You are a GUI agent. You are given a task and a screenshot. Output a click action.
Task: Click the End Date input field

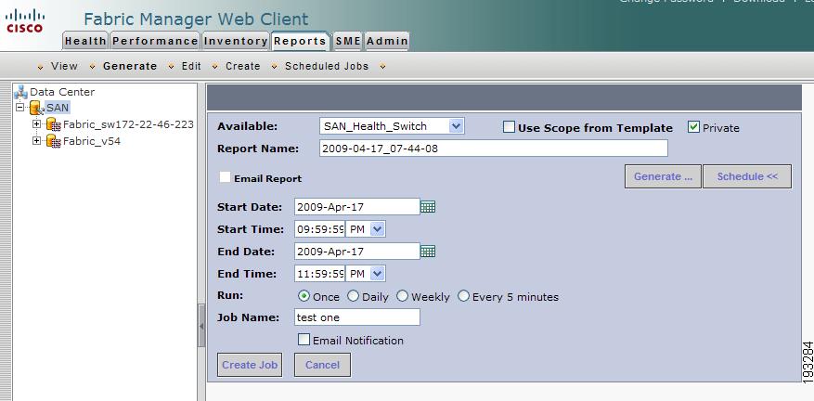357,252
